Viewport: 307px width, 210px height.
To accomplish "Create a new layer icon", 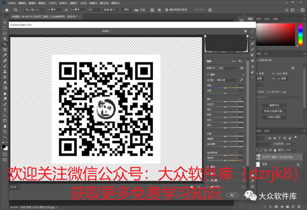I will click(293, 207).
